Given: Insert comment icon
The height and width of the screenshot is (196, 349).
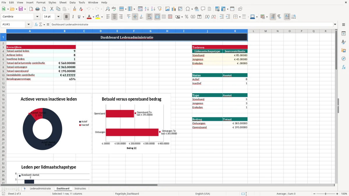Looking at the screenshot, I should pyautogui.click(x=203, y=9).
